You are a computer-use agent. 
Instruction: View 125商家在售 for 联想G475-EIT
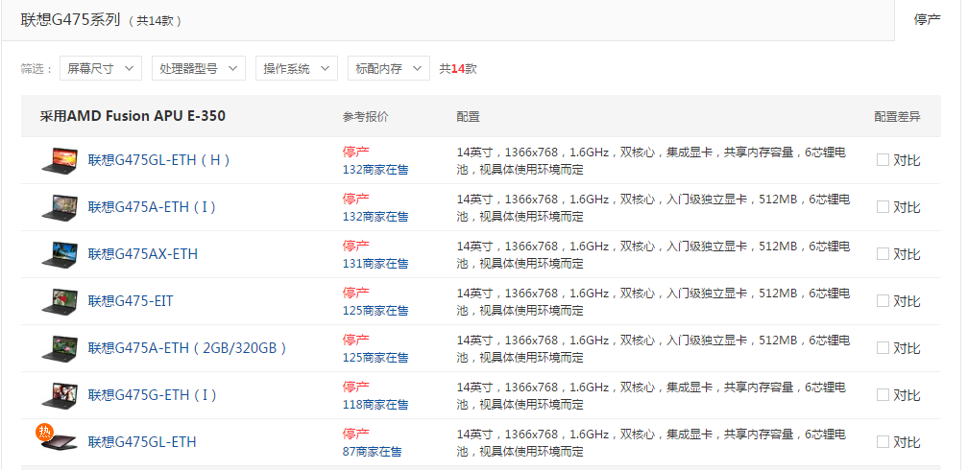(375, 310)
